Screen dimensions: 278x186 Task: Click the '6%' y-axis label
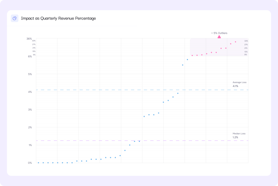tap(30, 56)
